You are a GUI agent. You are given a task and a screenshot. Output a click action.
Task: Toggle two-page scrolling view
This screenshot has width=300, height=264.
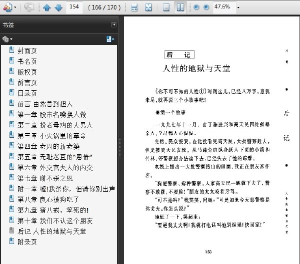click(x=180, y=7)
